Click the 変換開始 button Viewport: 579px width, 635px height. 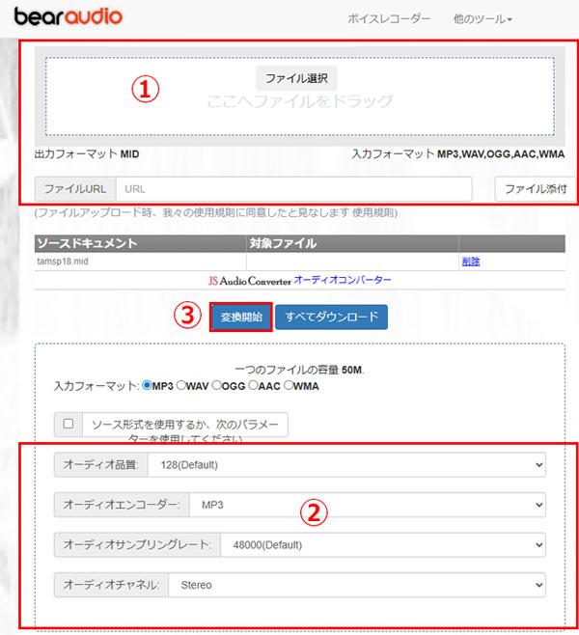click(240, 317)
